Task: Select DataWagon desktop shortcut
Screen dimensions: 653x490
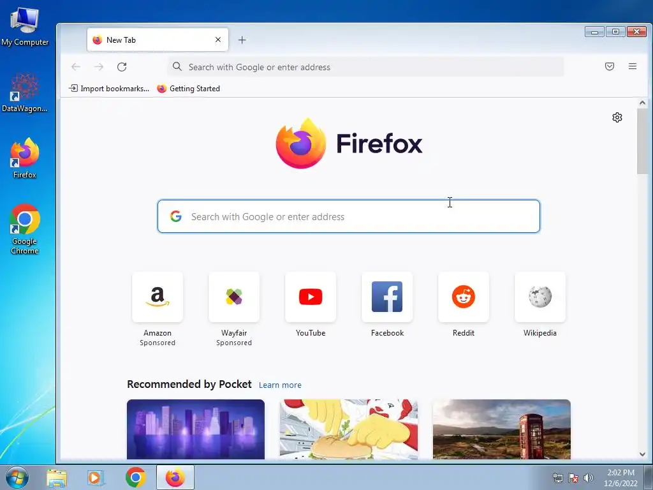Action: pos(25,93)
